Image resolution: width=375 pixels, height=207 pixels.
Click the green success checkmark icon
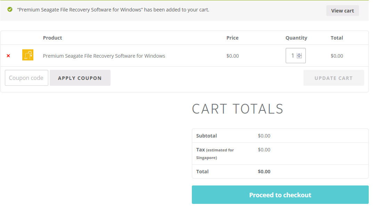click(x=10, y=10)
